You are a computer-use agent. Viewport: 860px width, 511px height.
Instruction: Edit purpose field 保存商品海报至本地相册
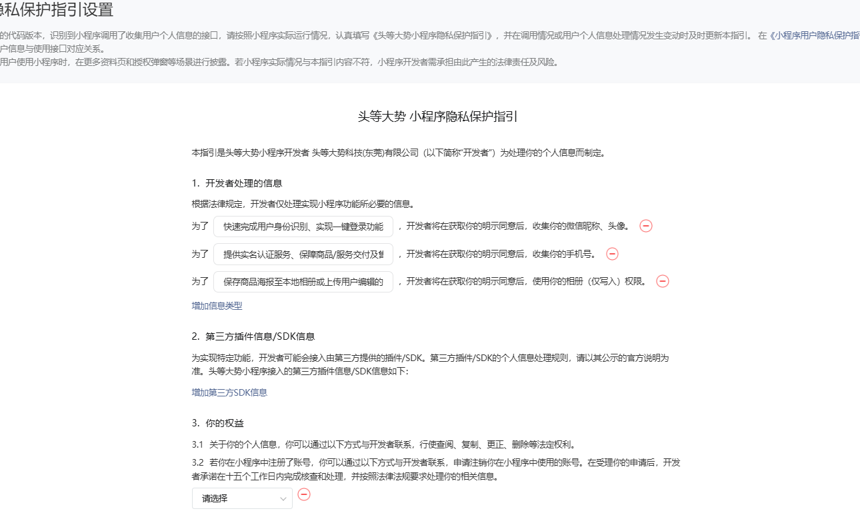click(x=303, y=282)
